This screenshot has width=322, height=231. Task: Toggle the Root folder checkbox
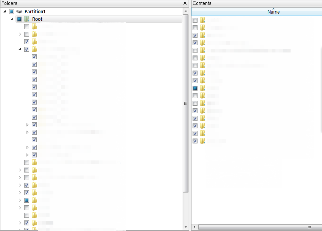pyautogui.click(x=19, y=19)
